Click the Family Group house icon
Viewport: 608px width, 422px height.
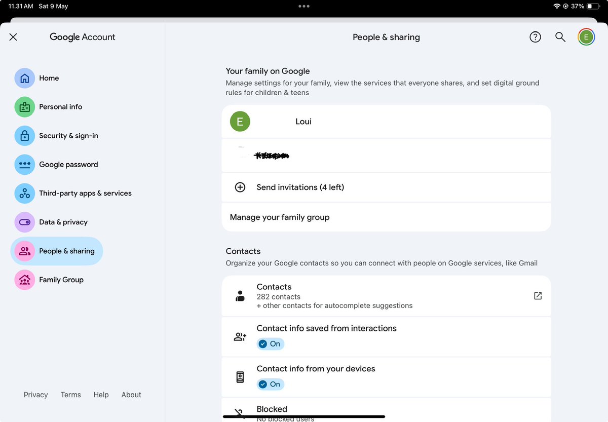pyautogui.click(x=24, y=280)
